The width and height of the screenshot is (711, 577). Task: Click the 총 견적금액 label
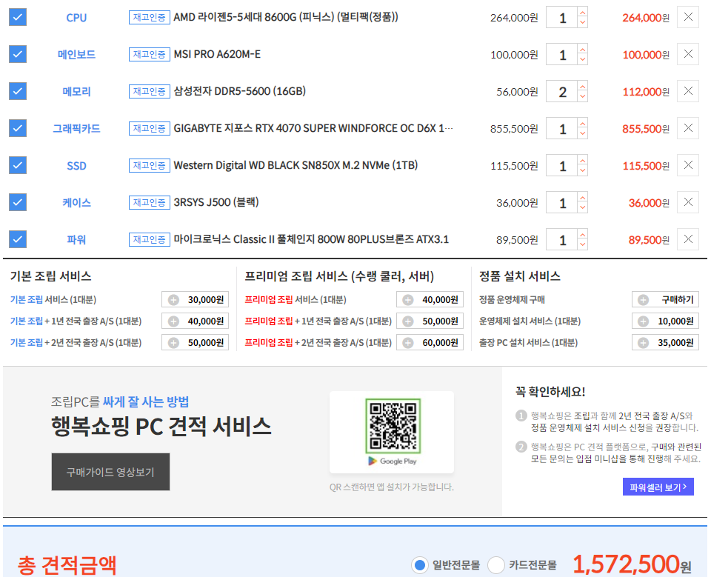point(67,565)
